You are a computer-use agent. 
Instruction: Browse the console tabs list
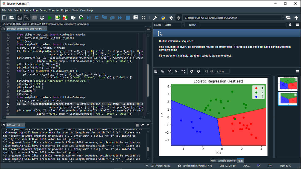[x=3, y=125]
